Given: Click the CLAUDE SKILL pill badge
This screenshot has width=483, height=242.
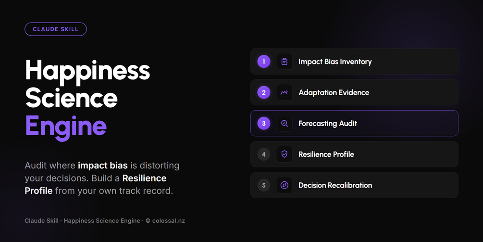Looking at the screenshot, I should coord(55,29).
